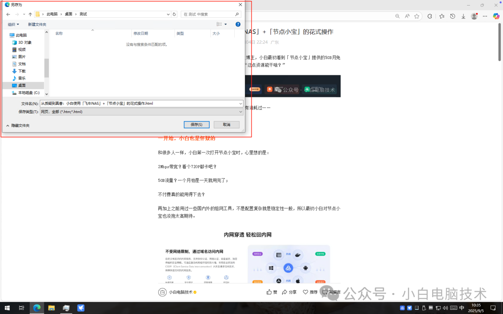Select 图片 folder in the navigation tree
Image resolution: width=503 pixels, height=314 pixels.
22,57
